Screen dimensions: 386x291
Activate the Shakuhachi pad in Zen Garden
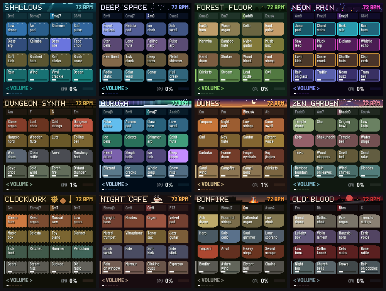325,141
